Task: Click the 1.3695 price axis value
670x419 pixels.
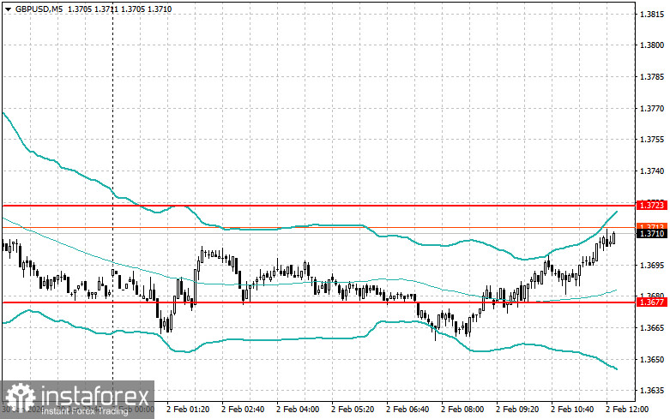Action: 652,266
